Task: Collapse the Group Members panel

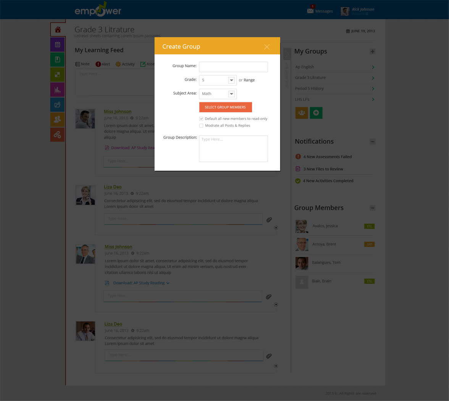Action: coord(373,208)
